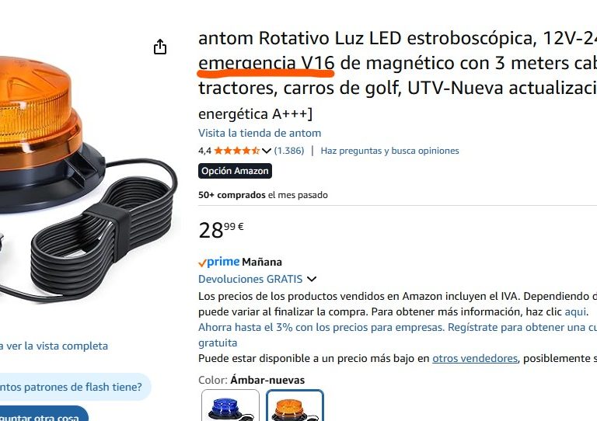Open Devoluciones GRATIS details
597x421 pixels.
pos(250,279)
